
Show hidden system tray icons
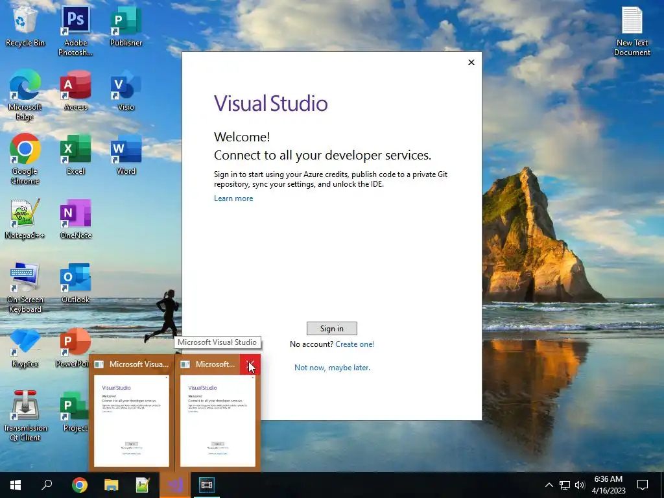point(549,485)
